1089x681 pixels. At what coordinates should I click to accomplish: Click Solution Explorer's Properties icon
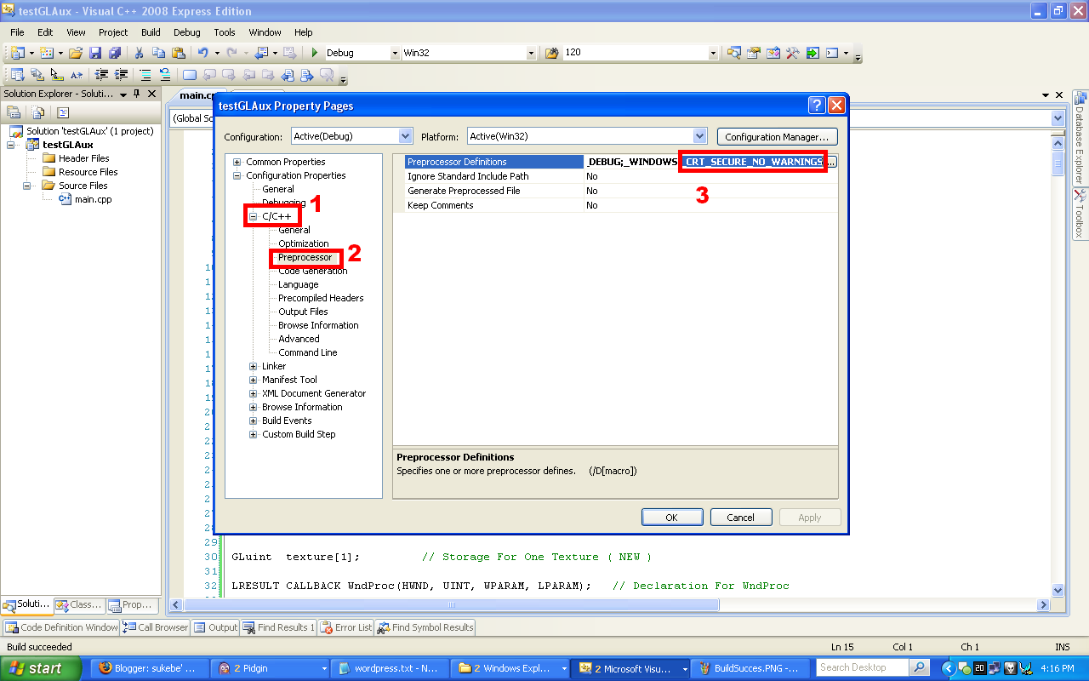click(x=14, y=112)
